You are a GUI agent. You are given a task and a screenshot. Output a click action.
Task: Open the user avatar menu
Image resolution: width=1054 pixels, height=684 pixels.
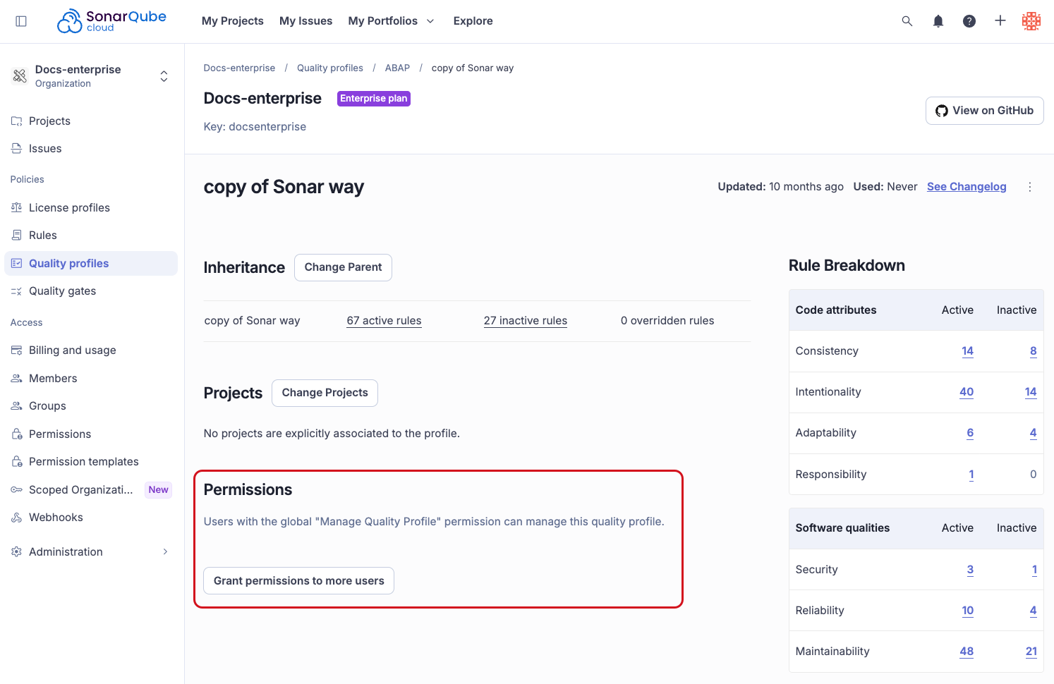1031,21
